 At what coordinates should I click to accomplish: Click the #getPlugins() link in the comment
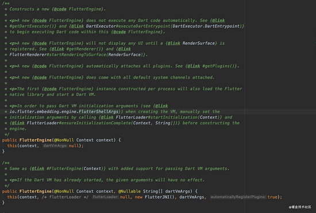219,66
